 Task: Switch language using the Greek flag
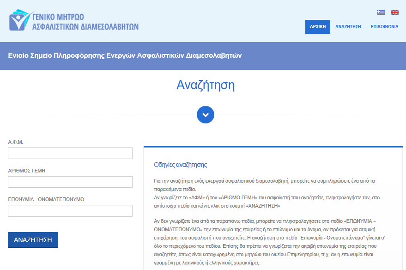click(381, 12)
